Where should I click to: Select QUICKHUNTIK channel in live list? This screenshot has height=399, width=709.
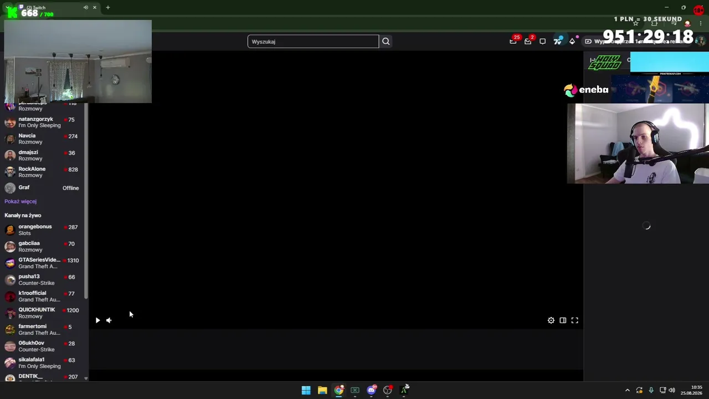click(43, 313)
